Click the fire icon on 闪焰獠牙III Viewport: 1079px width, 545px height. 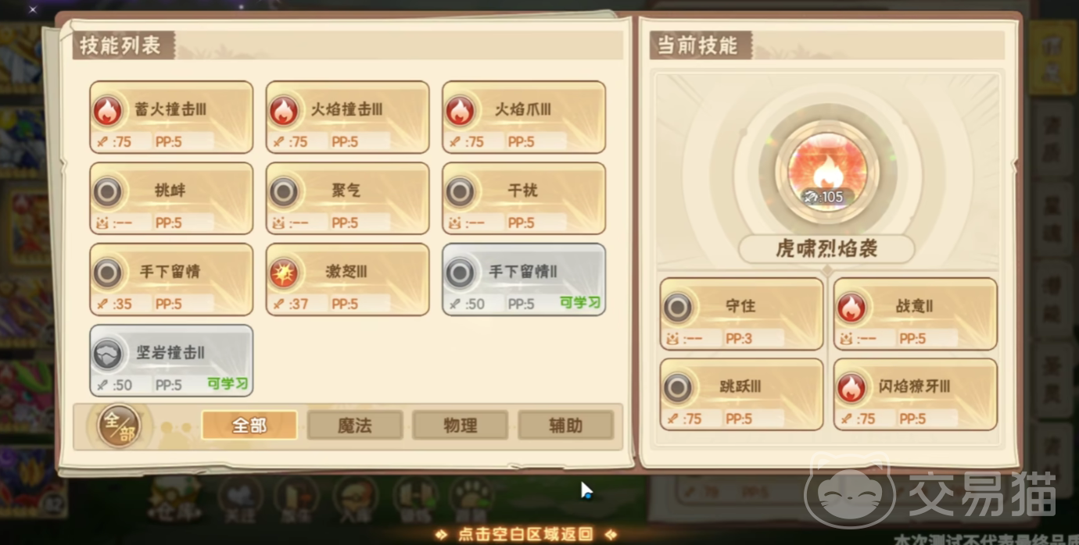(x=851, y=388)
